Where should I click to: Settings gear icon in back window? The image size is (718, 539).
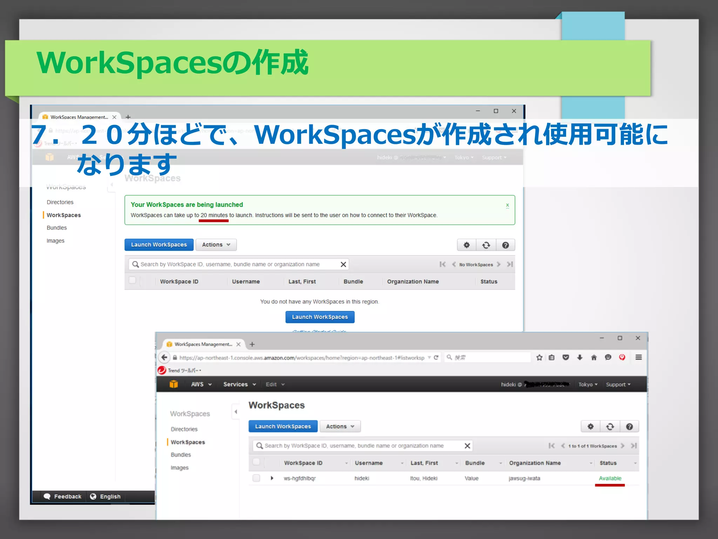coord(467,245)
